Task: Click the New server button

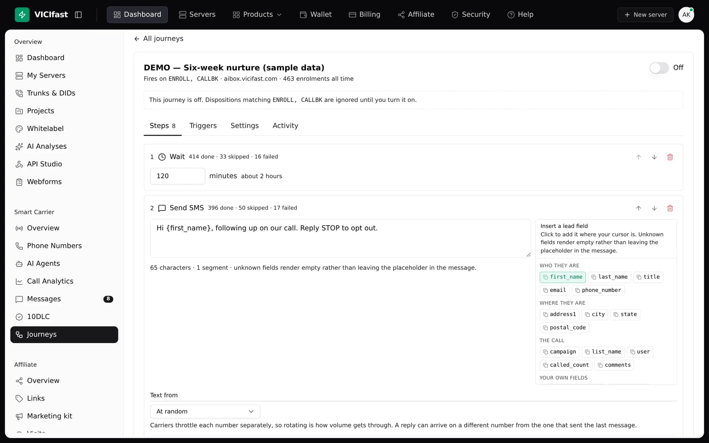Action: (x=645, y=15)
